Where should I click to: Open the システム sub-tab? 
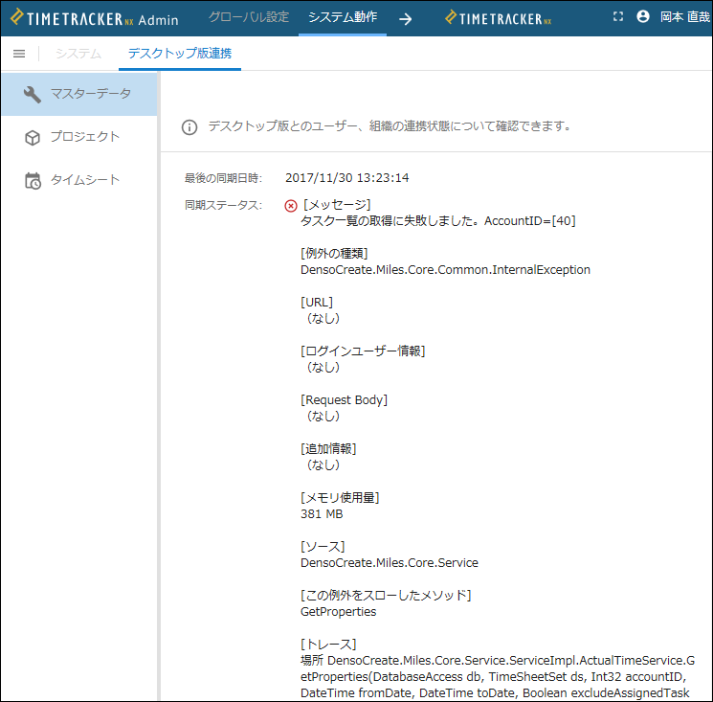78,54
